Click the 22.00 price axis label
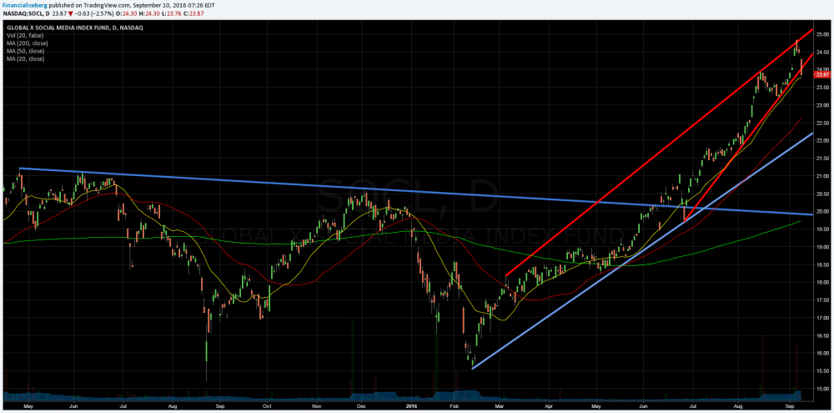The image size is (834, 413). [x=822, y=140]
